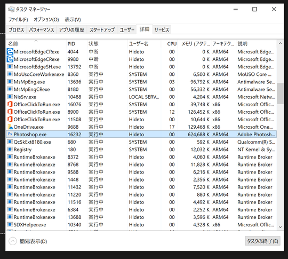Click the Office icon for PID 16076
This screenshot has height=259, width=288.
click(x=10, y=104)
